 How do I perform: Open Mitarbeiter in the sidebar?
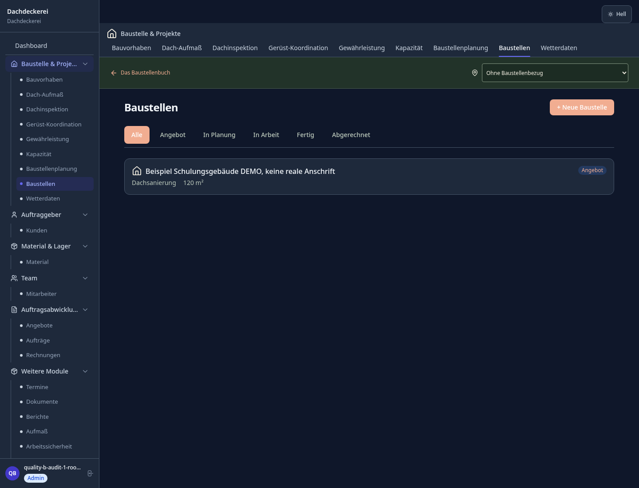(x=55, y=294)
